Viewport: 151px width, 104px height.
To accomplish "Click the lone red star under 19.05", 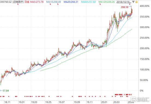I will pos(49,96).
